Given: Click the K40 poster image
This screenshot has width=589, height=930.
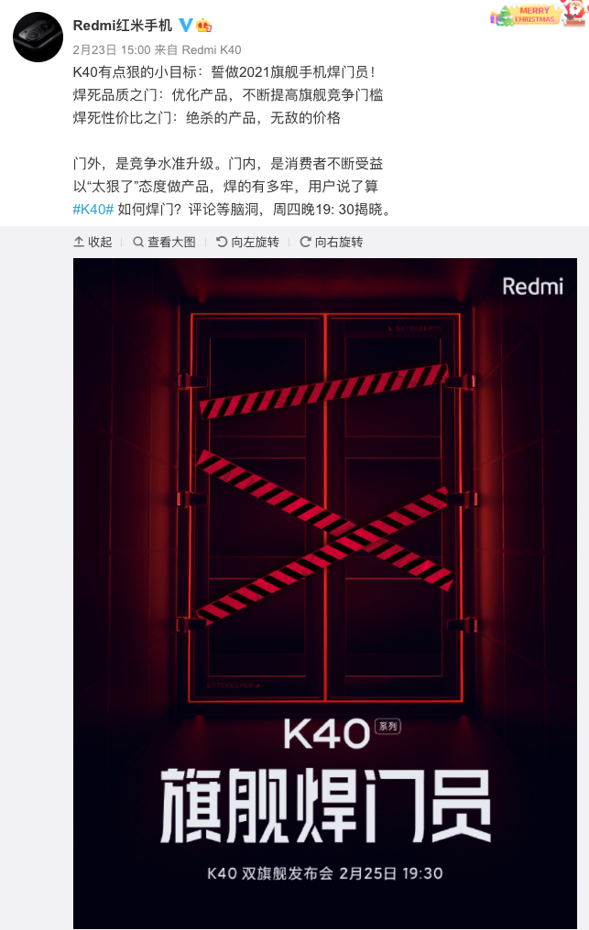Looking at the screenshot, I should [x=325, y=592].
